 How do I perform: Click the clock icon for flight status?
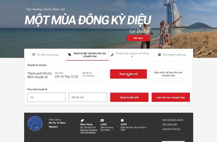pyautogui.click(x=159, y=55)
